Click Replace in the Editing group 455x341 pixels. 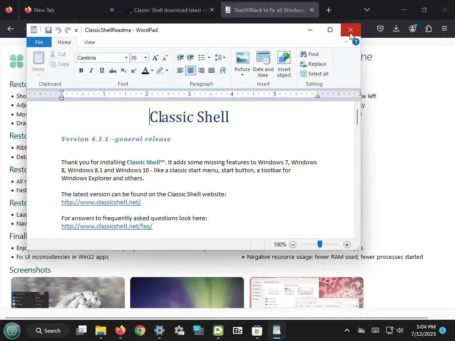pyautogui.click(x=313, y=64)
